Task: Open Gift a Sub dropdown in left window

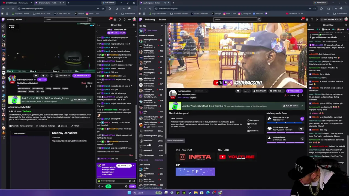Action: coord(69,76)
